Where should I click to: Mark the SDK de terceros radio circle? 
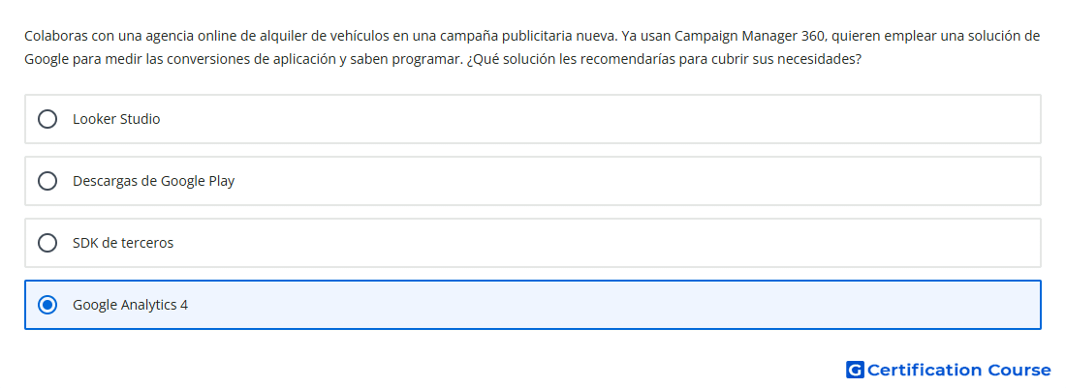click(x=47, y=243)
